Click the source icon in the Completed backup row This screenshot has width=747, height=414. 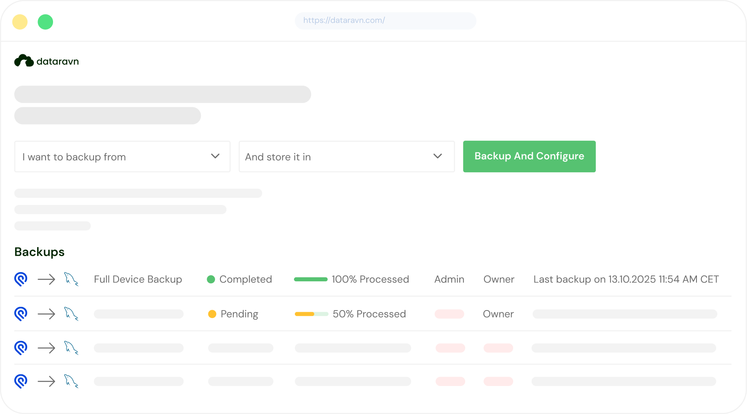(x=21, y=279)
